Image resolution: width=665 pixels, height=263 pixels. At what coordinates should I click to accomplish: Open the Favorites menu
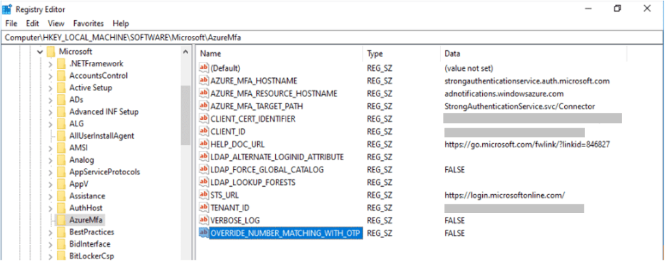point(88,23)
